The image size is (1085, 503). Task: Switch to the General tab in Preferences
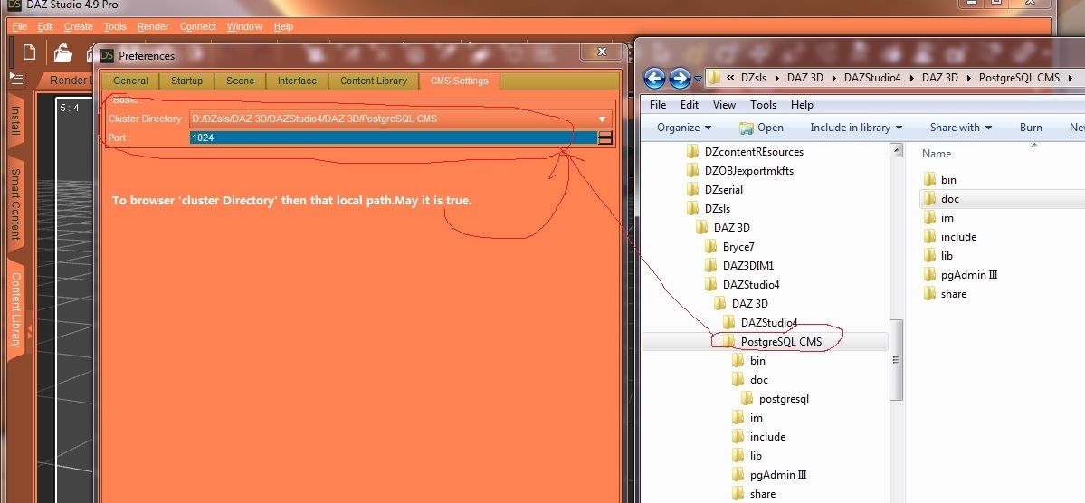pyautogui.click(x=130, y=81)
